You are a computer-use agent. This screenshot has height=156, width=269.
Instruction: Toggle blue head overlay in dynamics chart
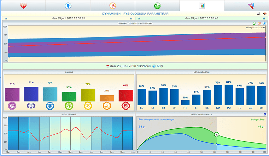[x=264, y=23]
